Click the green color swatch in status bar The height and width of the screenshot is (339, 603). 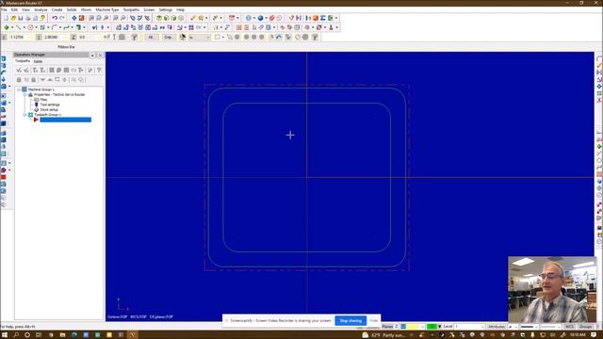432,327
